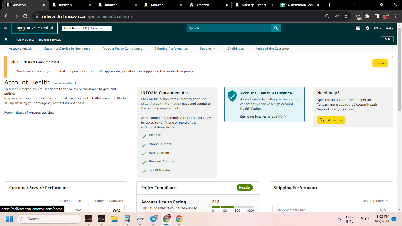Open the Product Policy Compliance tab
This screenshot has height=226, width=402.
(122, 49)
